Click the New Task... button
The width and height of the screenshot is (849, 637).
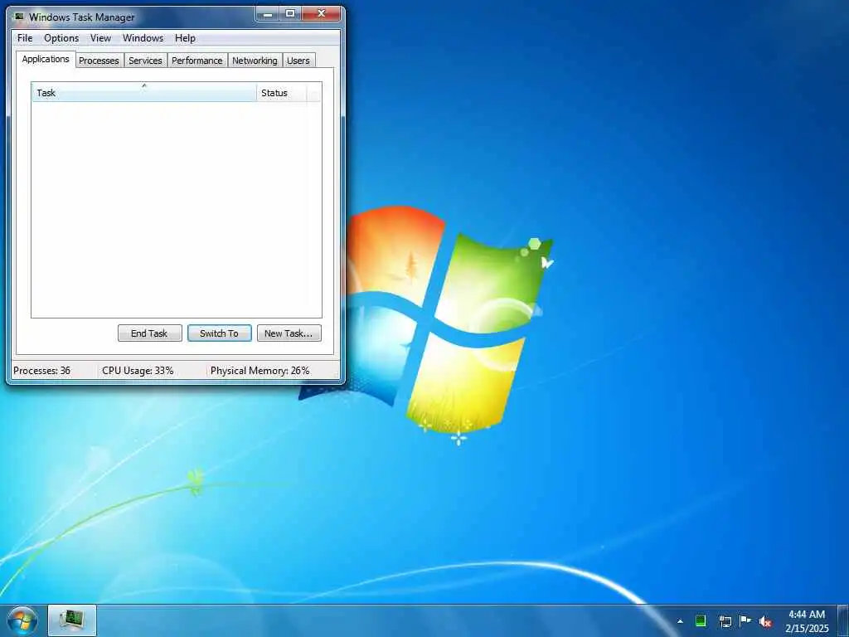[x=289, y=333]
